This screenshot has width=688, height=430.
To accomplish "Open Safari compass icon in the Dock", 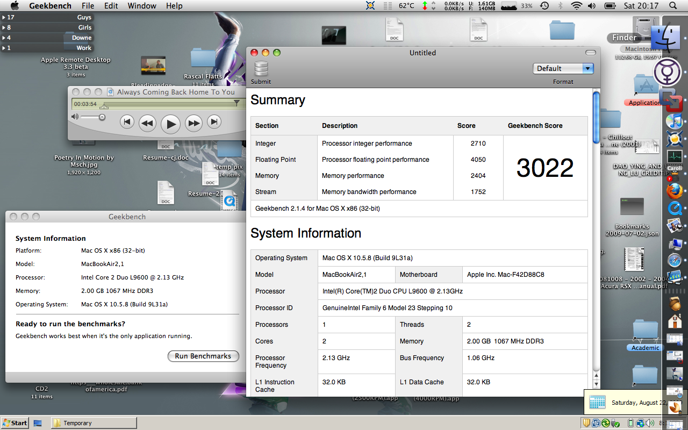I will tap(674, 261).
